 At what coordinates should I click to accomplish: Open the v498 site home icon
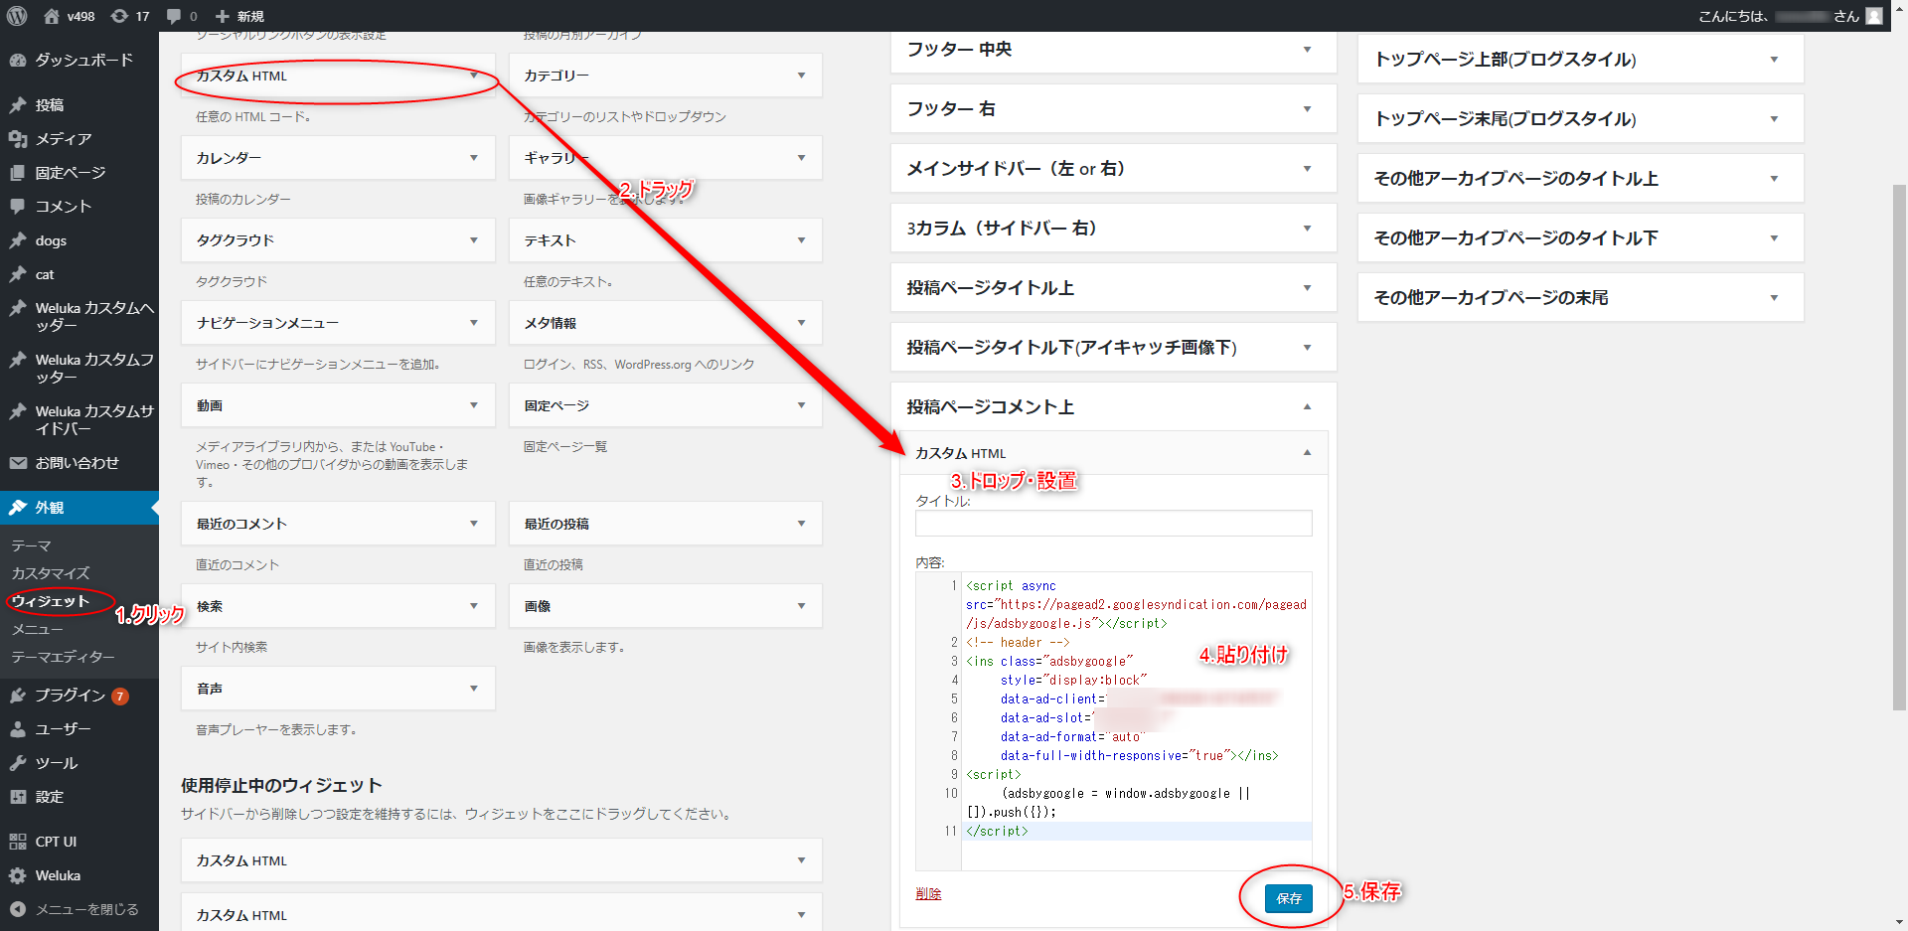tap(52, 16)
